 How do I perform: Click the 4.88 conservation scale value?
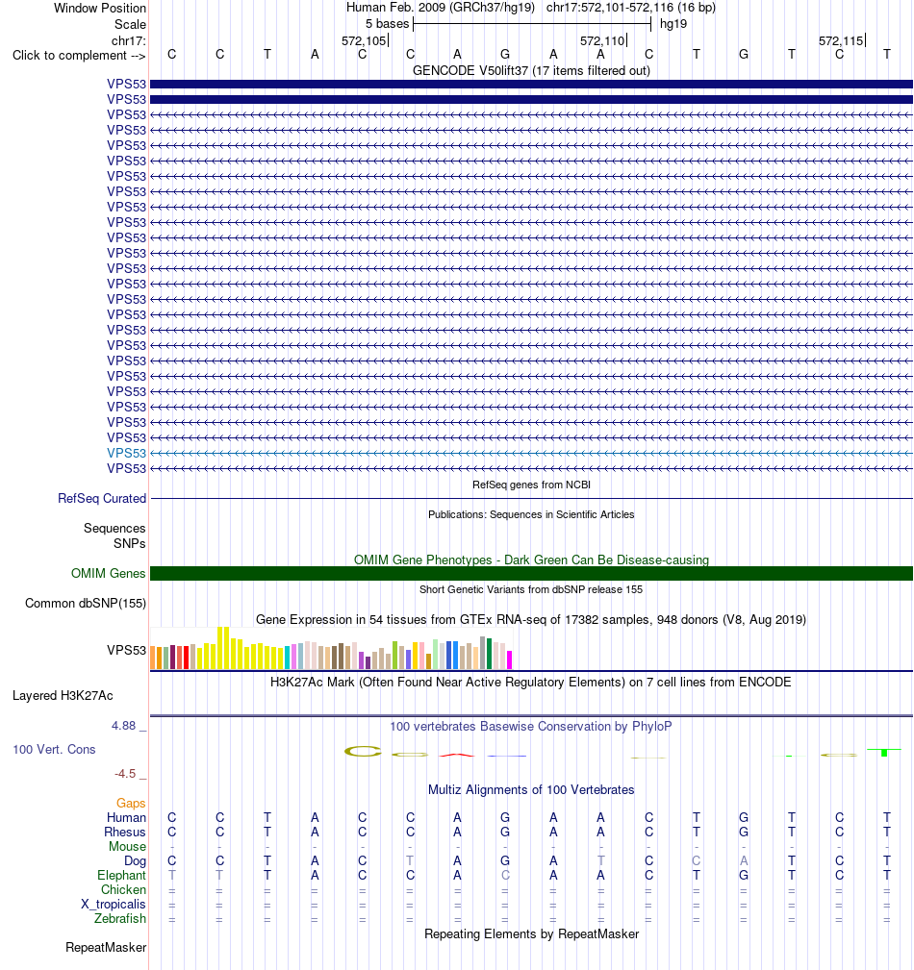(123, 726)
